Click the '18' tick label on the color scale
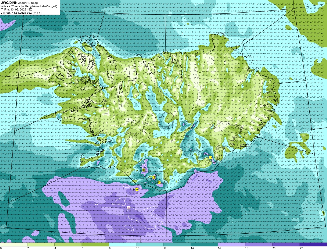 coord(247,248)
